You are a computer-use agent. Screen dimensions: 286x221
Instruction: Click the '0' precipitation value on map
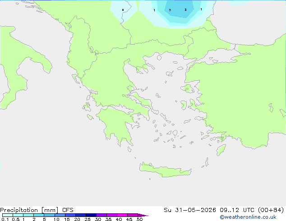pyautogui.click(x=123, y=10)
